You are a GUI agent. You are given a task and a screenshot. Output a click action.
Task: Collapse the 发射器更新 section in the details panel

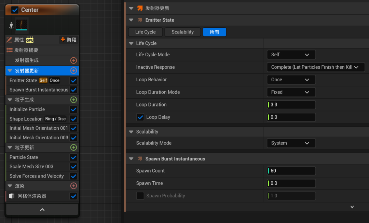coord(131,8)
